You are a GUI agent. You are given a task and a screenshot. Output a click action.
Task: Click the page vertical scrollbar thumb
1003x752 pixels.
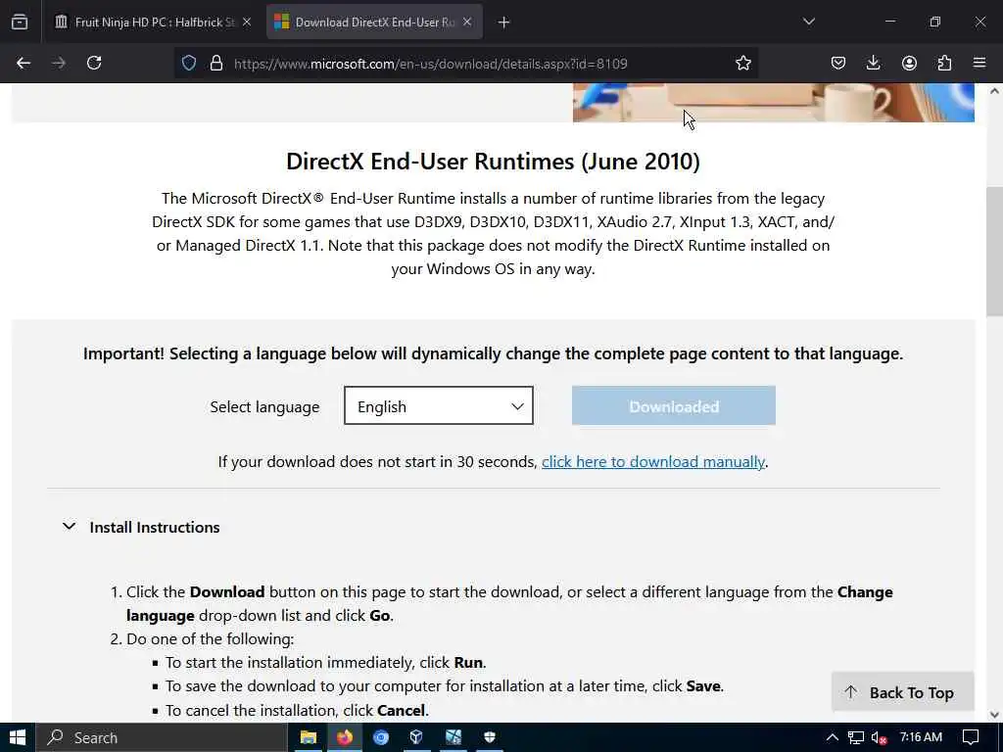pyautogui.click(x=994, y=252)
